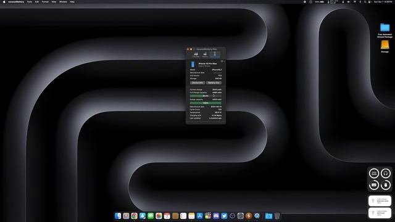
Task: Click the current charge progress bar
Action: click(x=206, y=96)
